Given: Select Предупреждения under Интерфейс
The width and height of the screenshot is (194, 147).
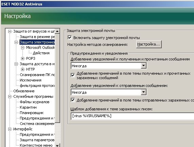Looking at the screenshot, I should [x=37, y=135].
